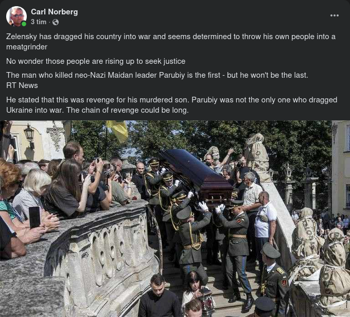Screen dimensions: 350x317
Task: Open post permalink via "3 tim" timestamp
Action: (39, 22)
